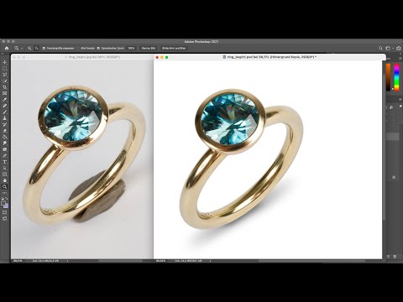
Task: Select the Dodge tool
Action: [5, 149]
